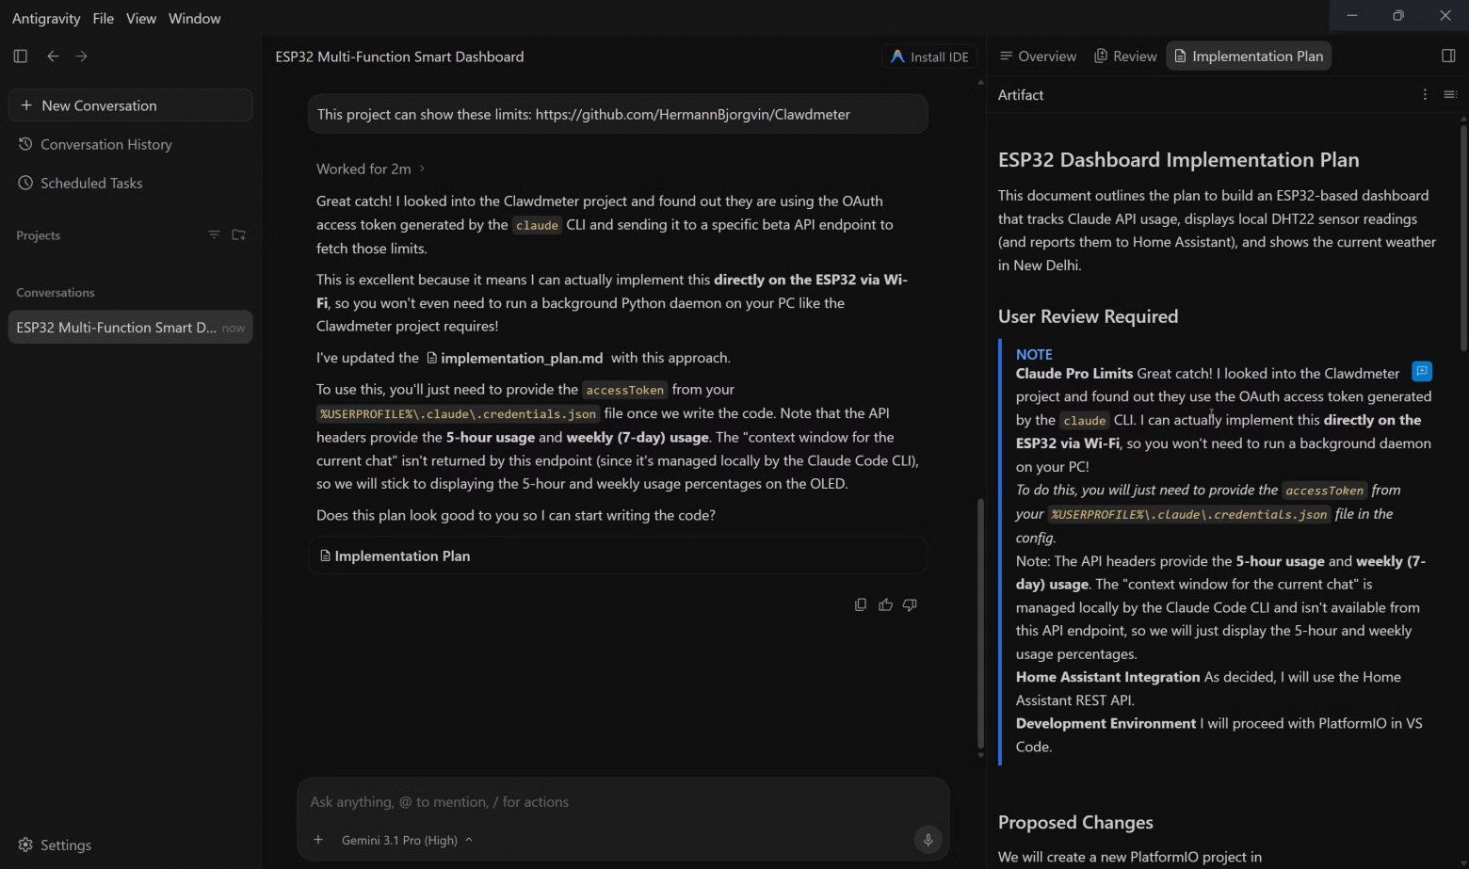1469x869 pixels.
Task: Create a new project folder icon
Action: click(238, 234)
